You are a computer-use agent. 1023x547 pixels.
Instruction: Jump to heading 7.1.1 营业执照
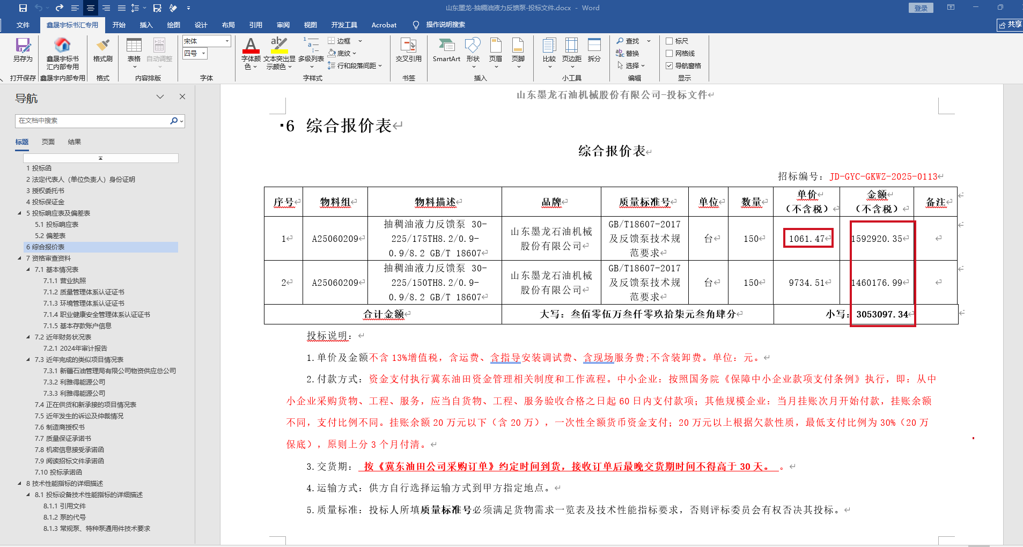[x=64, y=280]
